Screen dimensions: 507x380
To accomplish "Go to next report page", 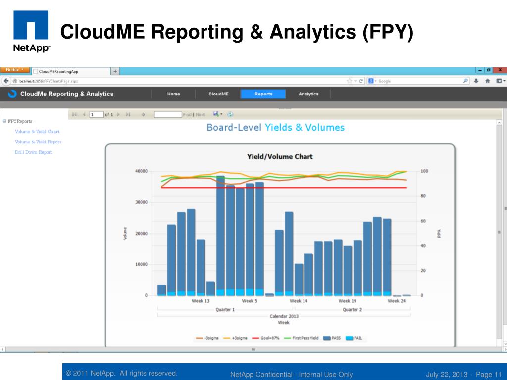I will [x=118, y=114].
